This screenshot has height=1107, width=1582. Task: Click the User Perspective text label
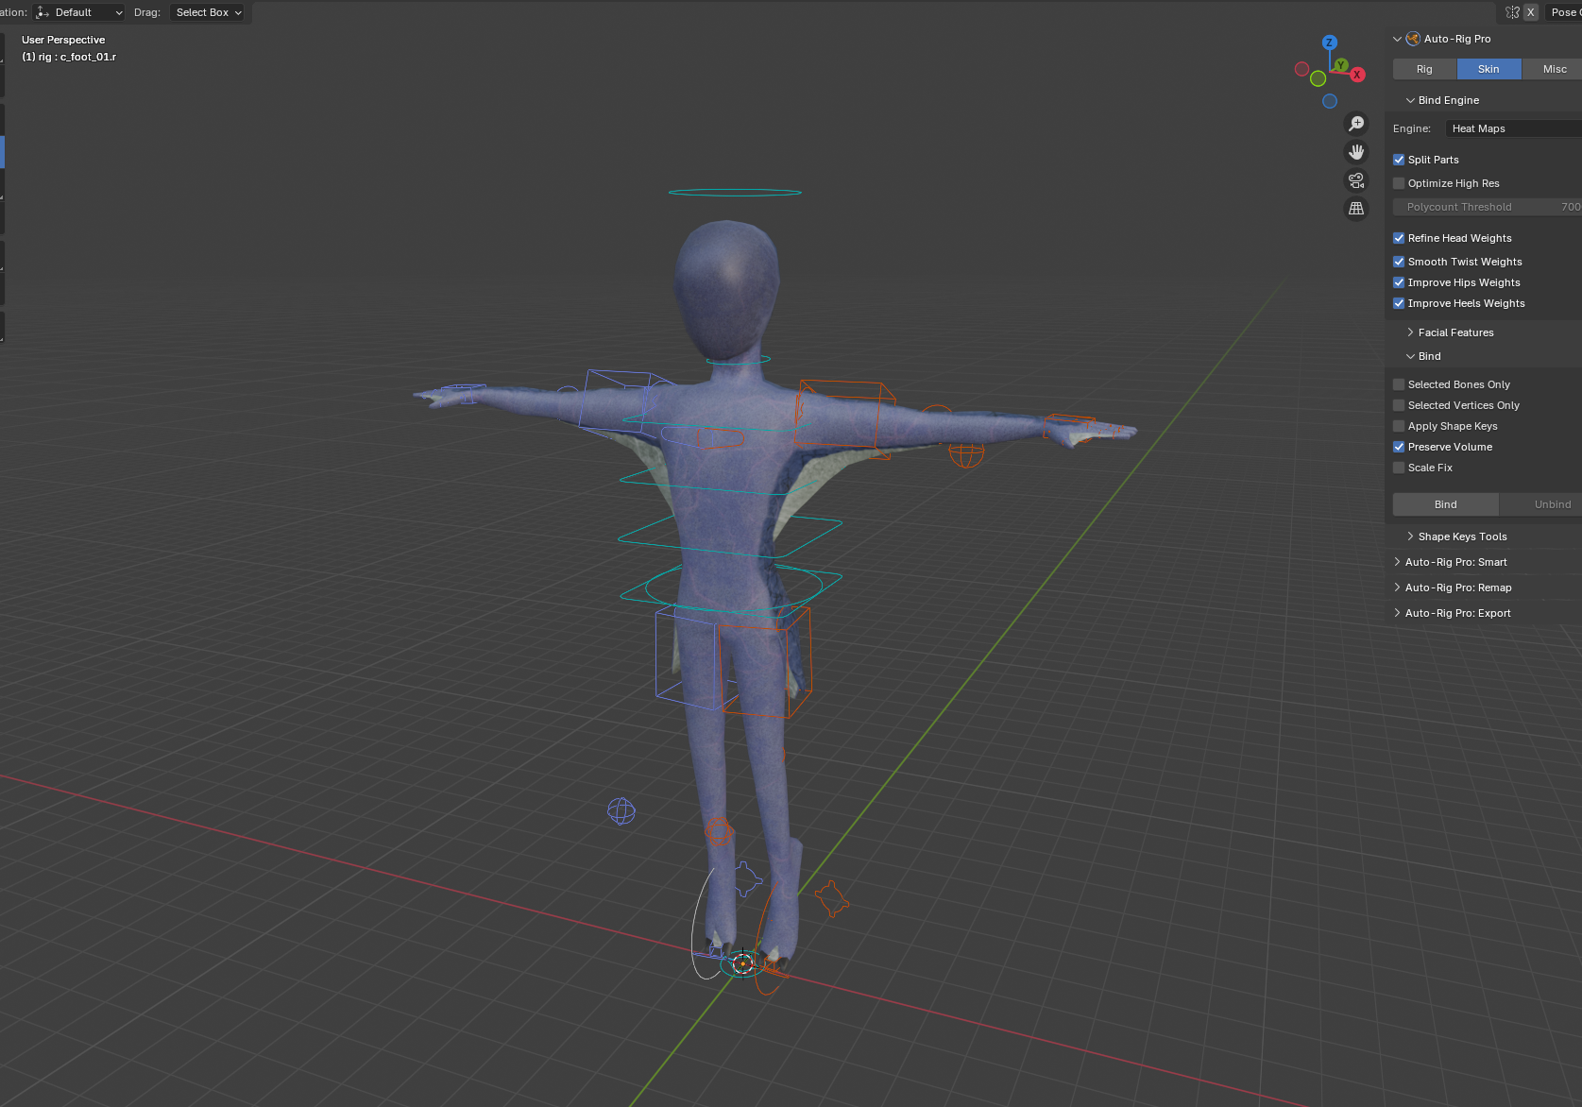[63, 40]
